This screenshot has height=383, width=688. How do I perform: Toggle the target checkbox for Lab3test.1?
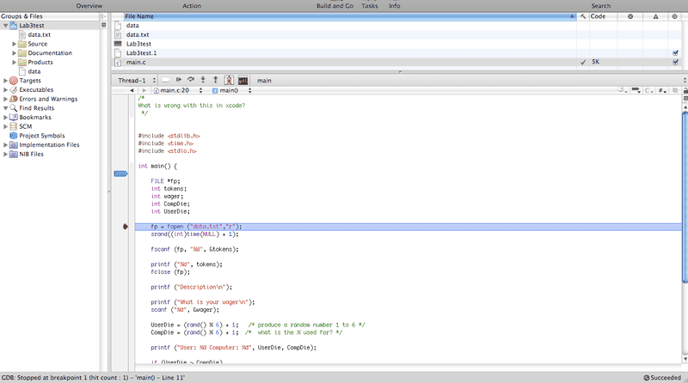pos(675,52)
